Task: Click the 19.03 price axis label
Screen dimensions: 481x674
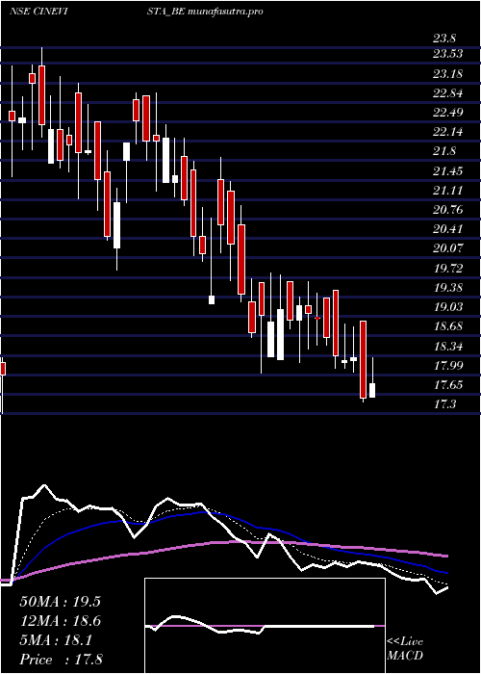Action: (447, 307)
